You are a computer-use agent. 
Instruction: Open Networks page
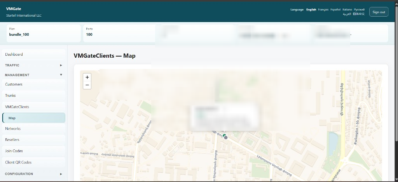coord(33,129)
